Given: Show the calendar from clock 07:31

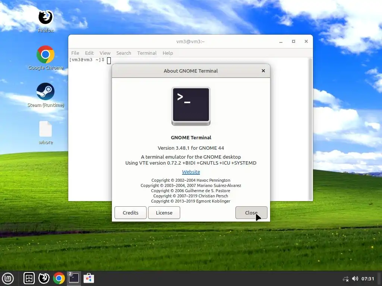Looking at the screenshot, I should [367, 279].
